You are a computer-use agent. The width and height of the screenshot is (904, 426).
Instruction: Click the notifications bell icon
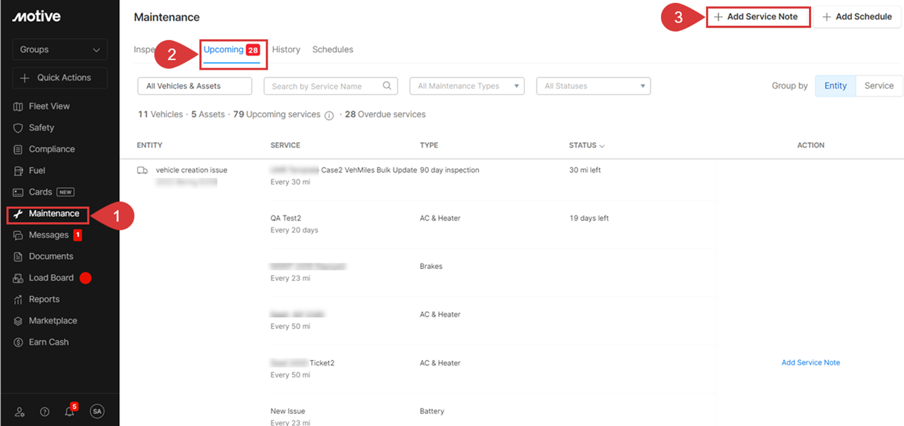click(x=69, y=412)
